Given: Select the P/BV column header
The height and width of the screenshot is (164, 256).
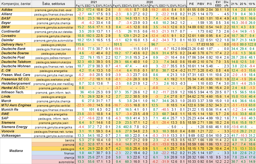Looking at the screenshot, I should click(201, 4).
